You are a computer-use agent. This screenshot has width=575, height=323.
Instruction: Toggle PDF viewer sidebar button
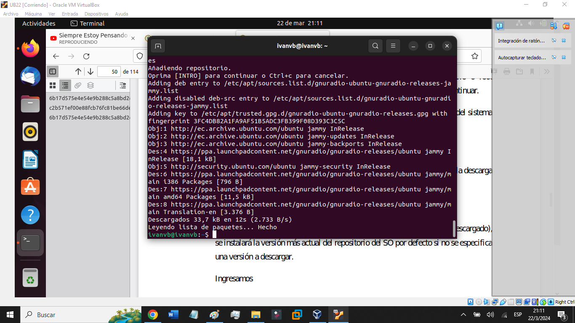coord(53,72)
